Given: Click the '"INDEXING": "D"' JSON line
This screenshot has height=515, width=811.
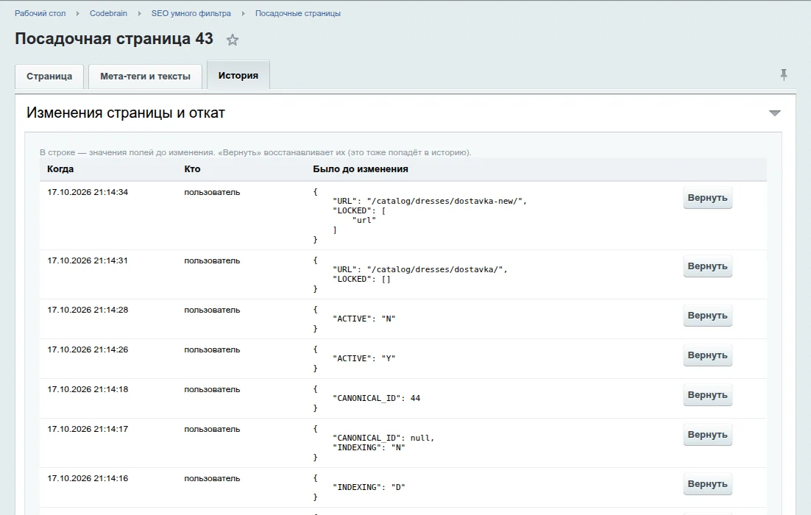Looking at the screenshot, I should pyautogui.click(x=369, y=487).
